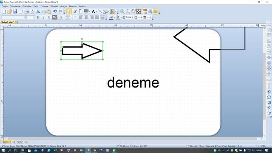Viewport: 272px width, 153px height.
Task: Fit the template to window
Action: coord(139,11)
